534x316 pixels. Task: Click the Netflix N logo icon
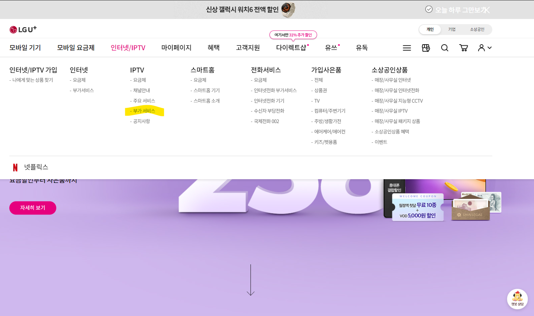coord(15,167)
